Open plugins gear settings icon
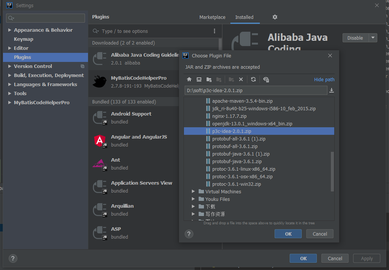This screenshot has height=270, width=389. [275, 17]
